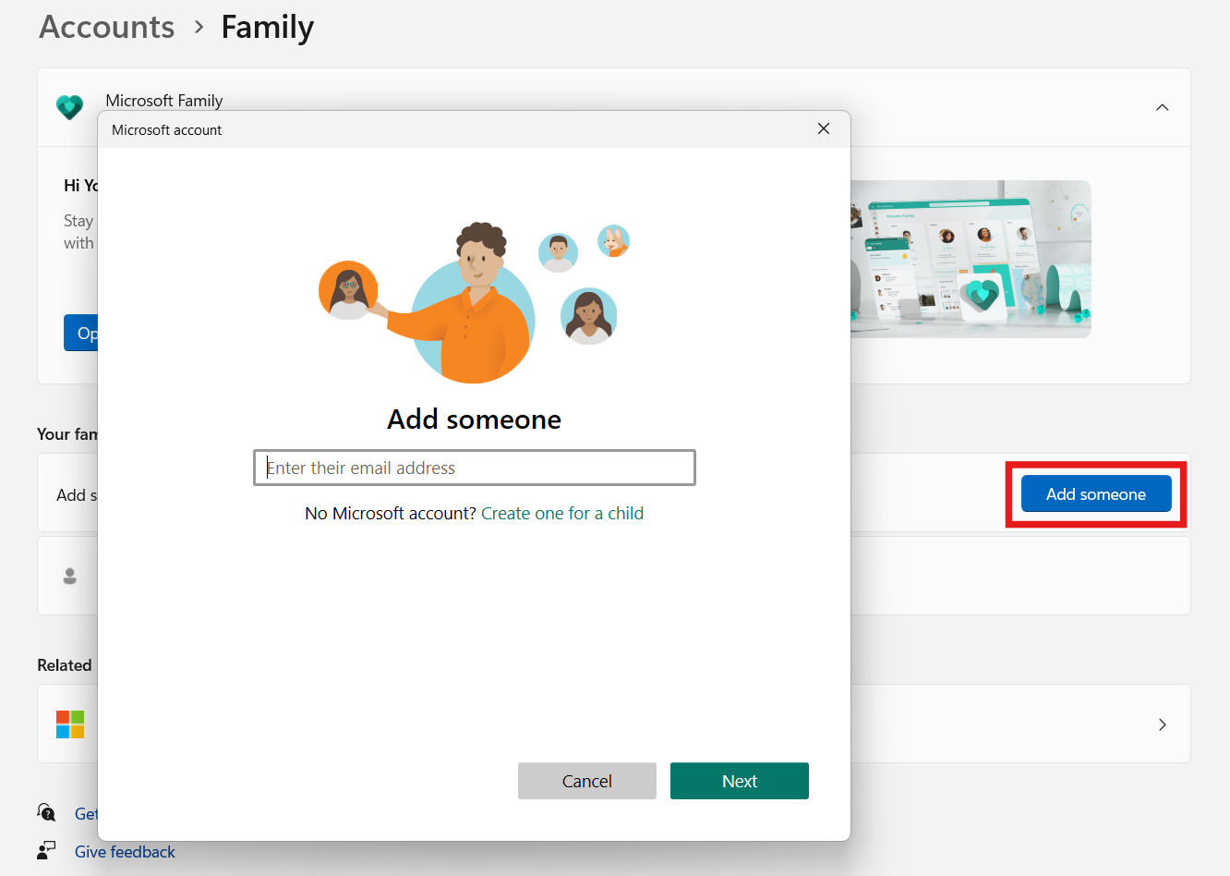This screenshot has width=1230, height=876.
Task: Open the Accounts breadcrumb
Action: pyautogui.click(x=105, y=27)
